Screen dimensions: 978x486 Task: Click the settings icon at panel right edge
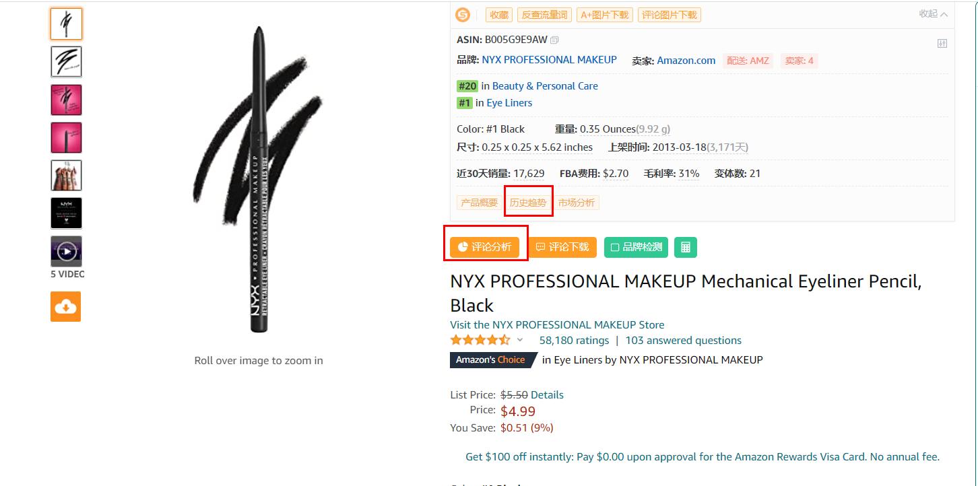[x=942, y=44]
